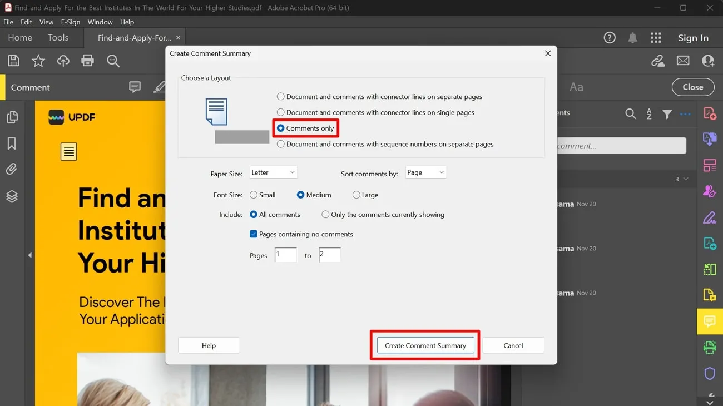
Task: Select the highlighter tool
Action: pos(160,87)
